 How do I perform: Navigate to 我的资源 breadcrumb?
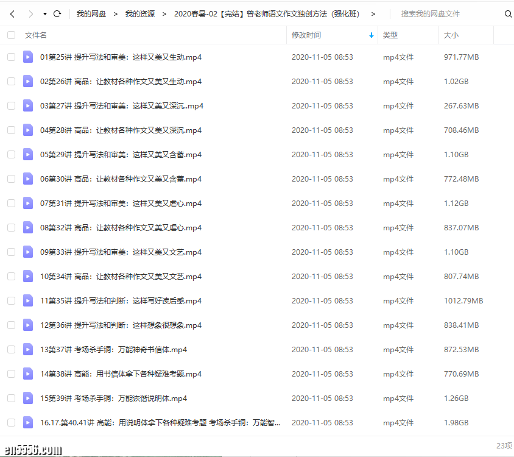pyautogui.click(x=139, y=13)
